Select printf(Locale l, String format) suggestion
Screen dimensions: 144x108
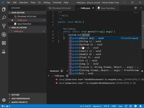tap(104, 67)
